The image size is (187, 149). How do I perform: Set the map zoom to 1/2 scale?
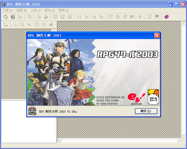click(x=87, y=17)
